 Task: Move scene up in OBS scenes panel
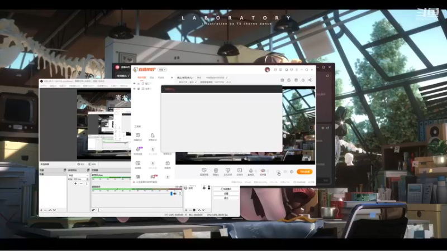pos(50,210)
